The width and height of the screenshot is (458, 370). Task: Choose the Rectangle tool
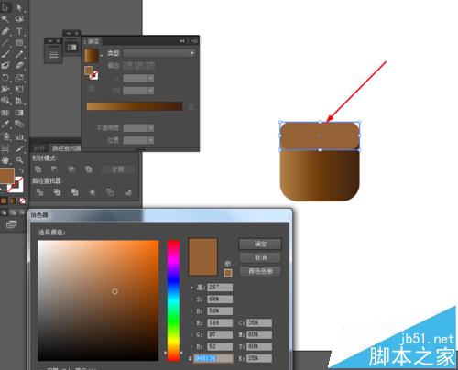[19, 42]
